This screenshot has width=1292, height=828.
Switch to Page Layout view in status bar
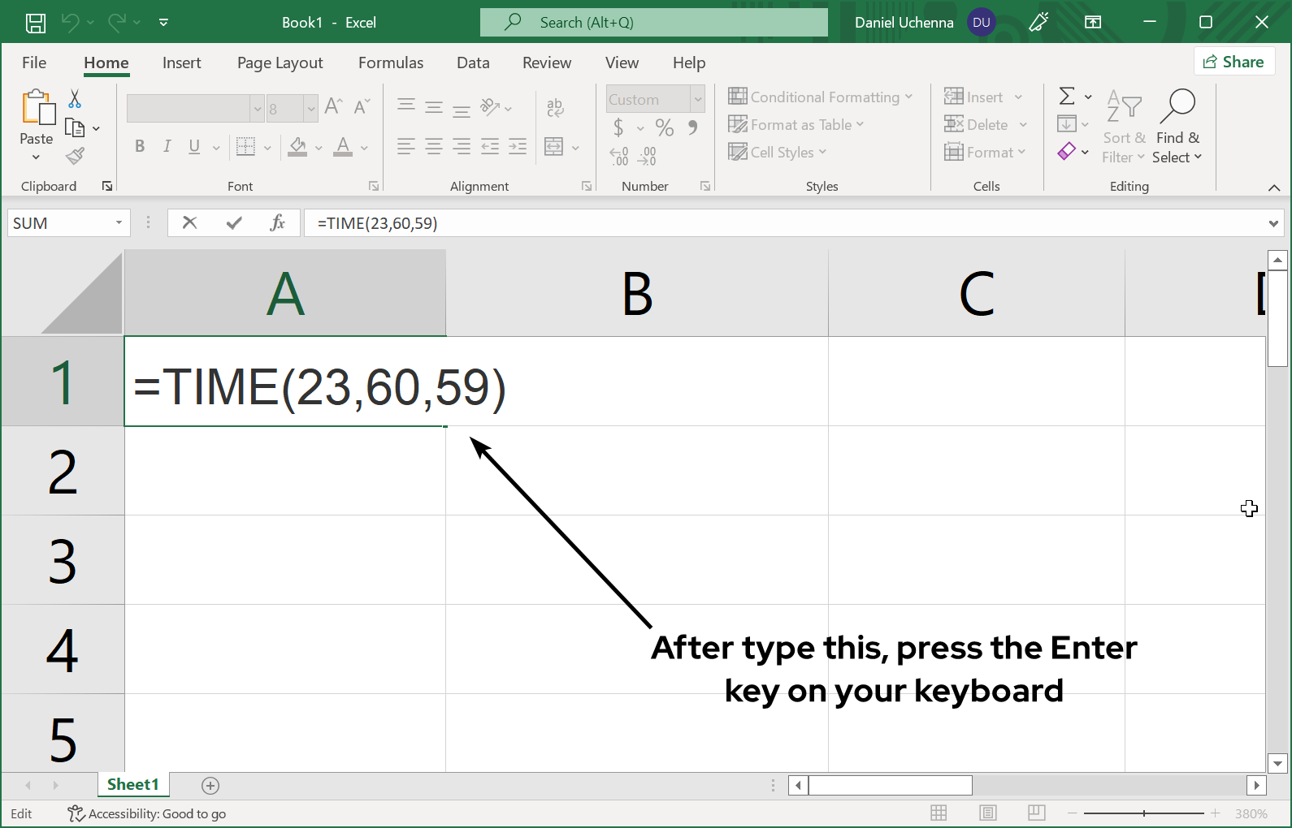coord(987,813)
